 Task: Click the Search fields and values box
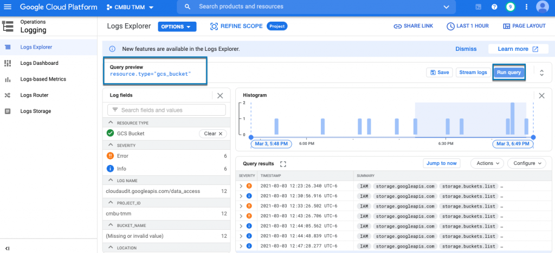tap(166, 110)
